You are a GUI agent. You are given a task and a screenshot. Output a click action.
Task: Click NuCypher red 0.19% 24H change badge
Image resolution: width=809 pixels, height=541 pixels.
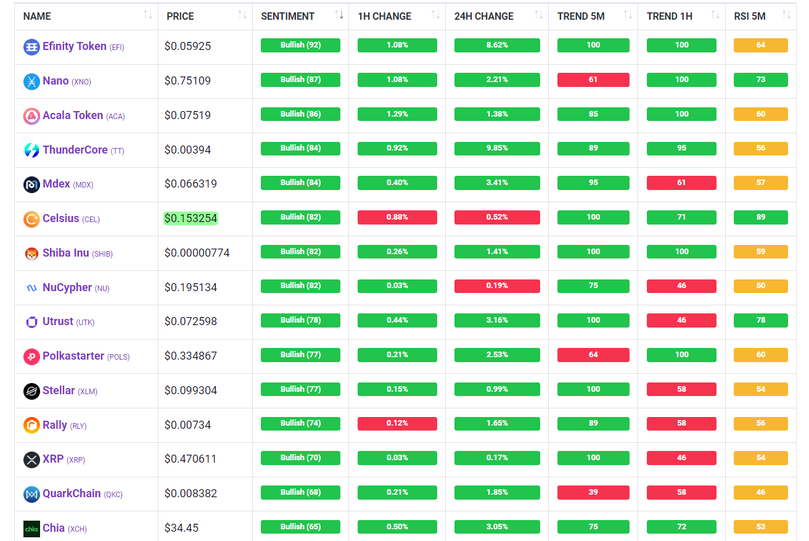(497, 286)
